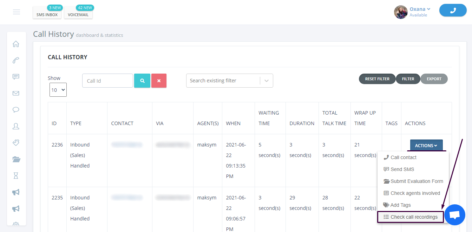Click the RESET FILTER button
Viewport: 472px width, 232px height.
377,79
